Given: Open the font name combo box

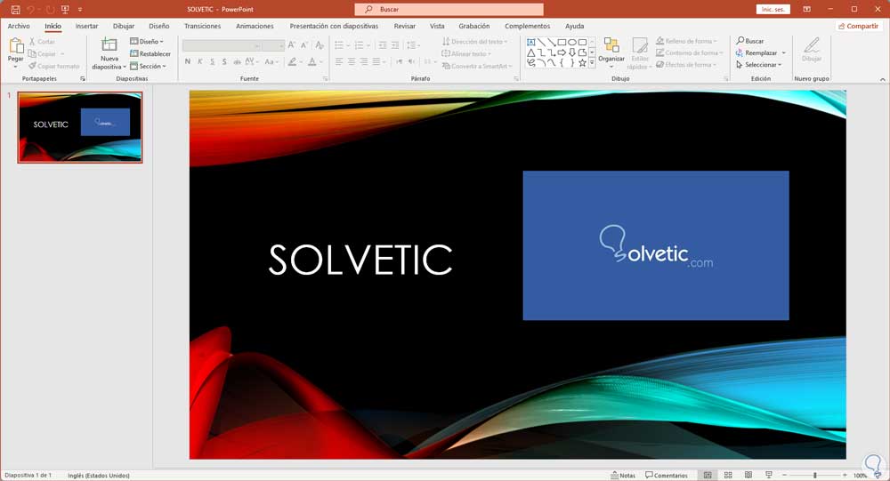Looking at the screenshot, I should 222,45.
